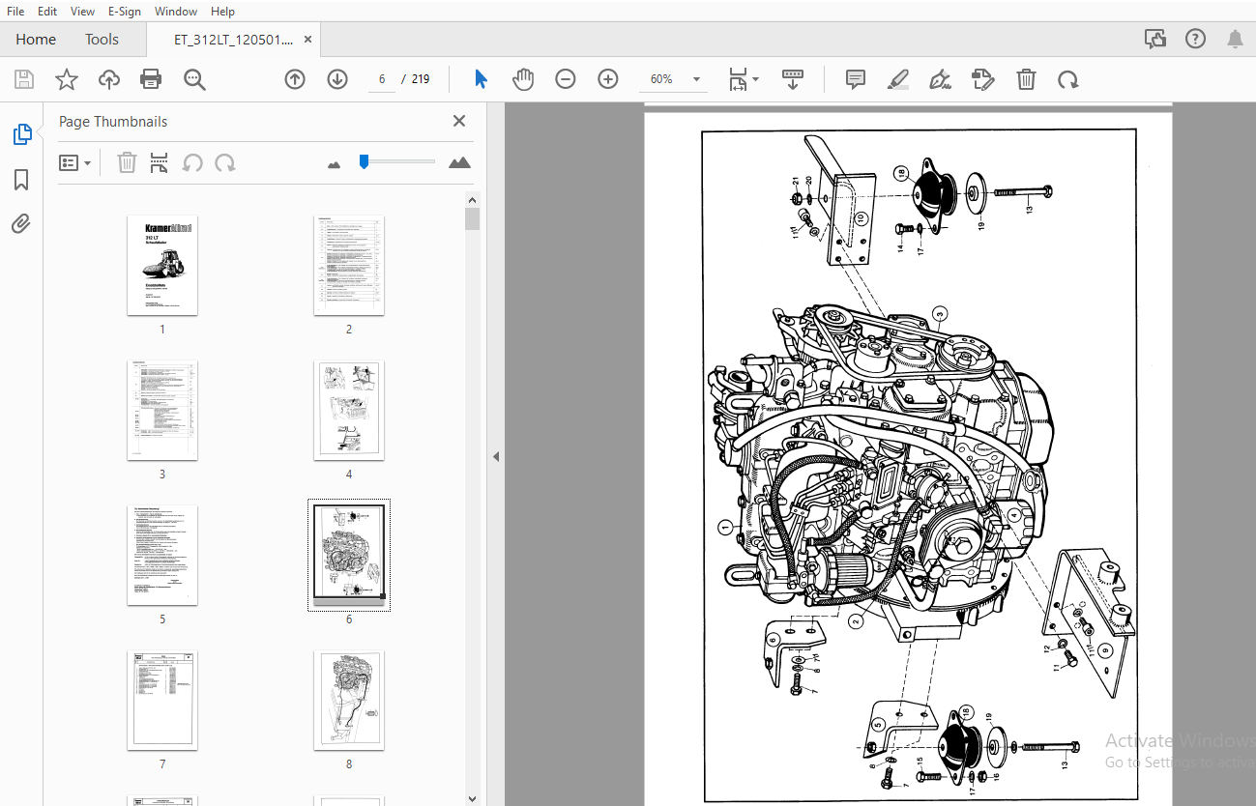Go to previous page with up arrow
The height and width of the screenshot is (806, 1256).
tap(295, 79)
